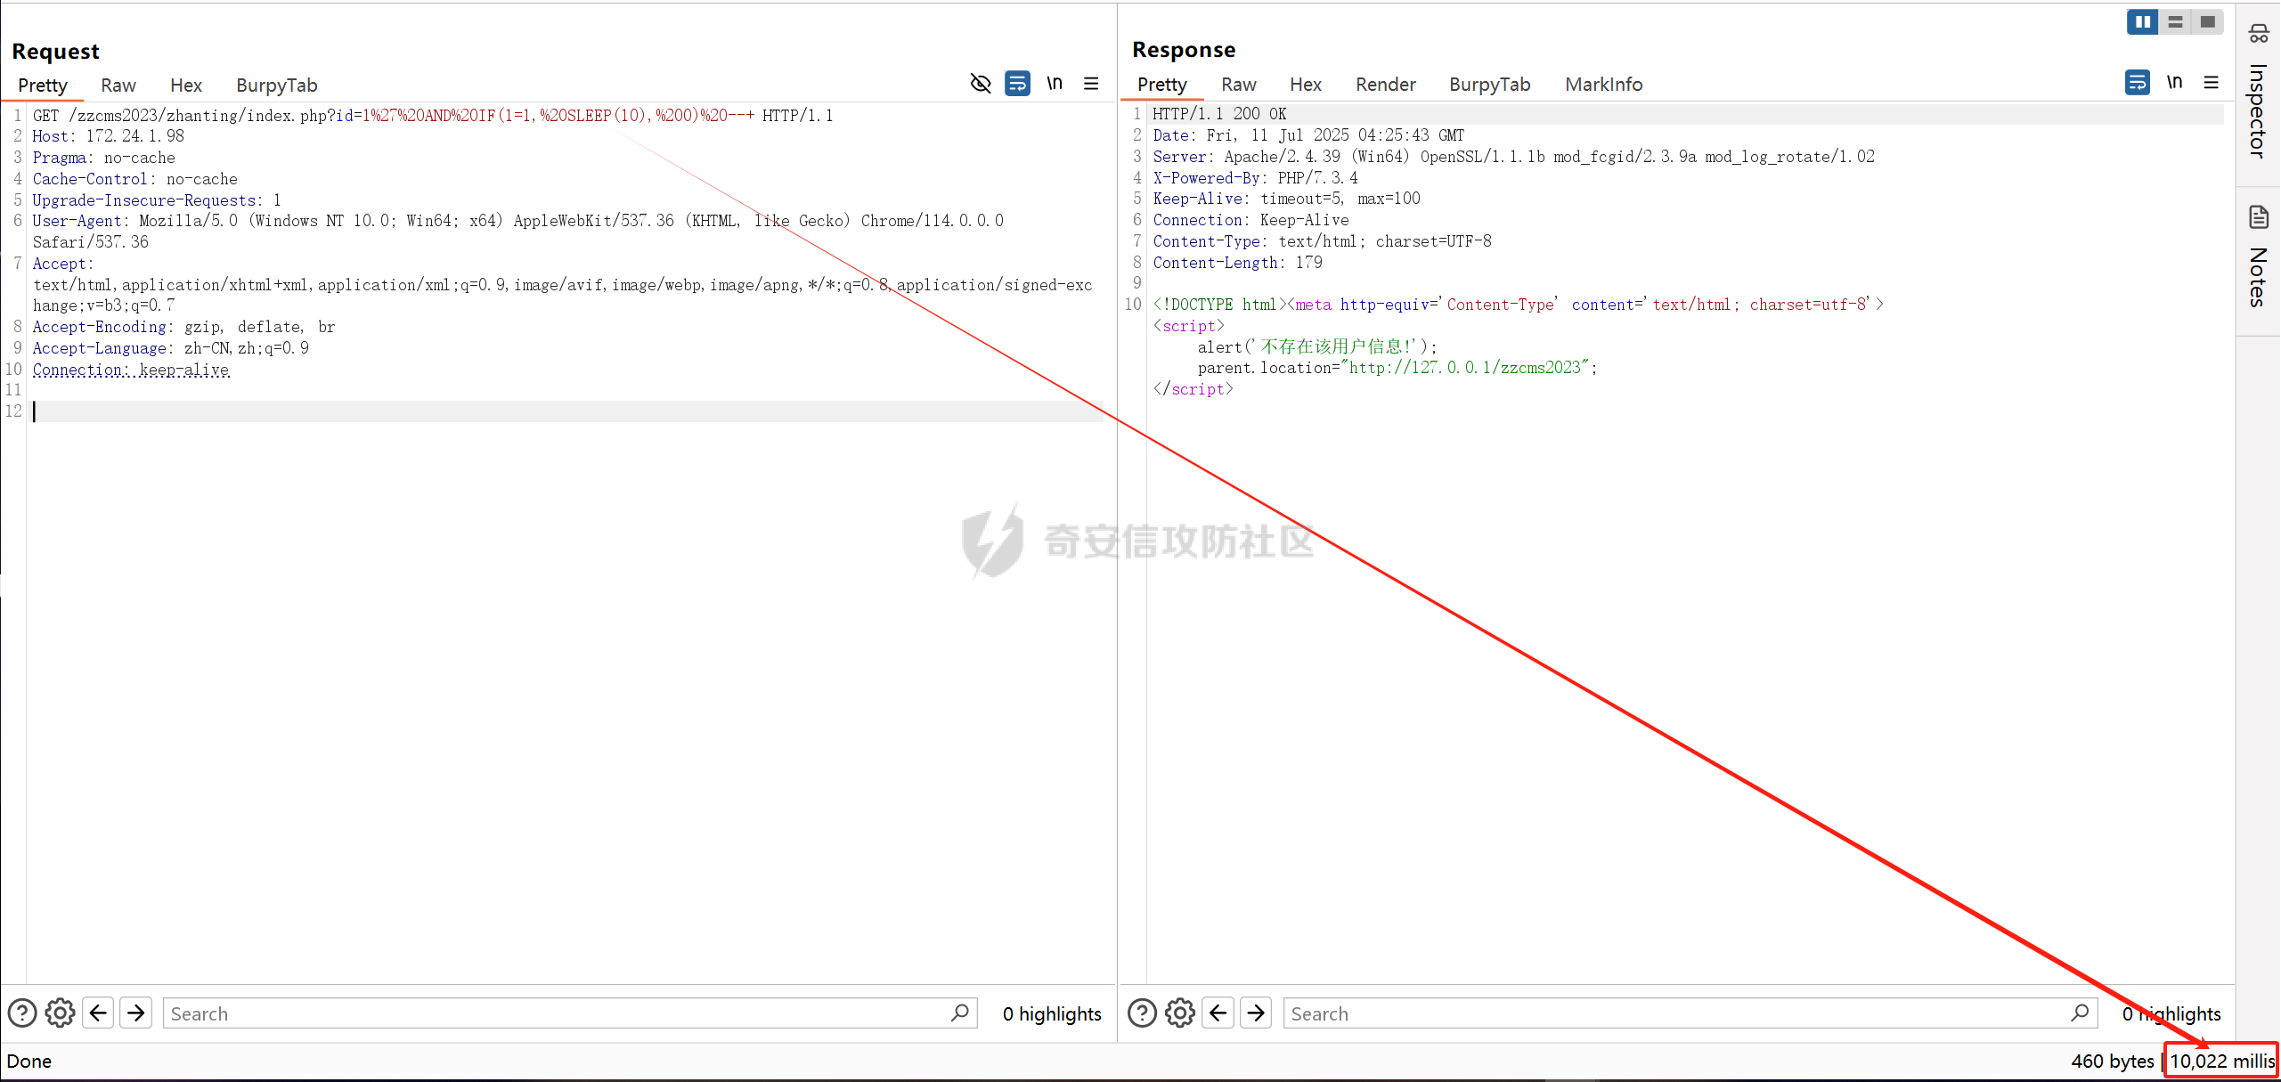This screenshot has height=1082, width=2281.
Task: Open search settings gear below Response panel
Action: [x=1180, y=1013]
